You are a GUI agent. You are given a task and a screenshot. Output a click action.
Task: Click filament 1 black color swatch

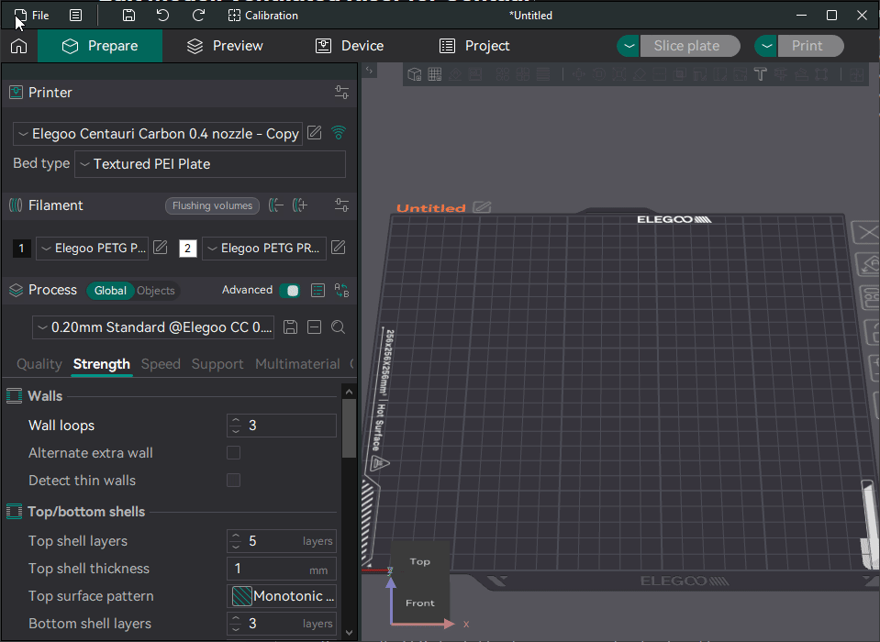tap(22, 248)
